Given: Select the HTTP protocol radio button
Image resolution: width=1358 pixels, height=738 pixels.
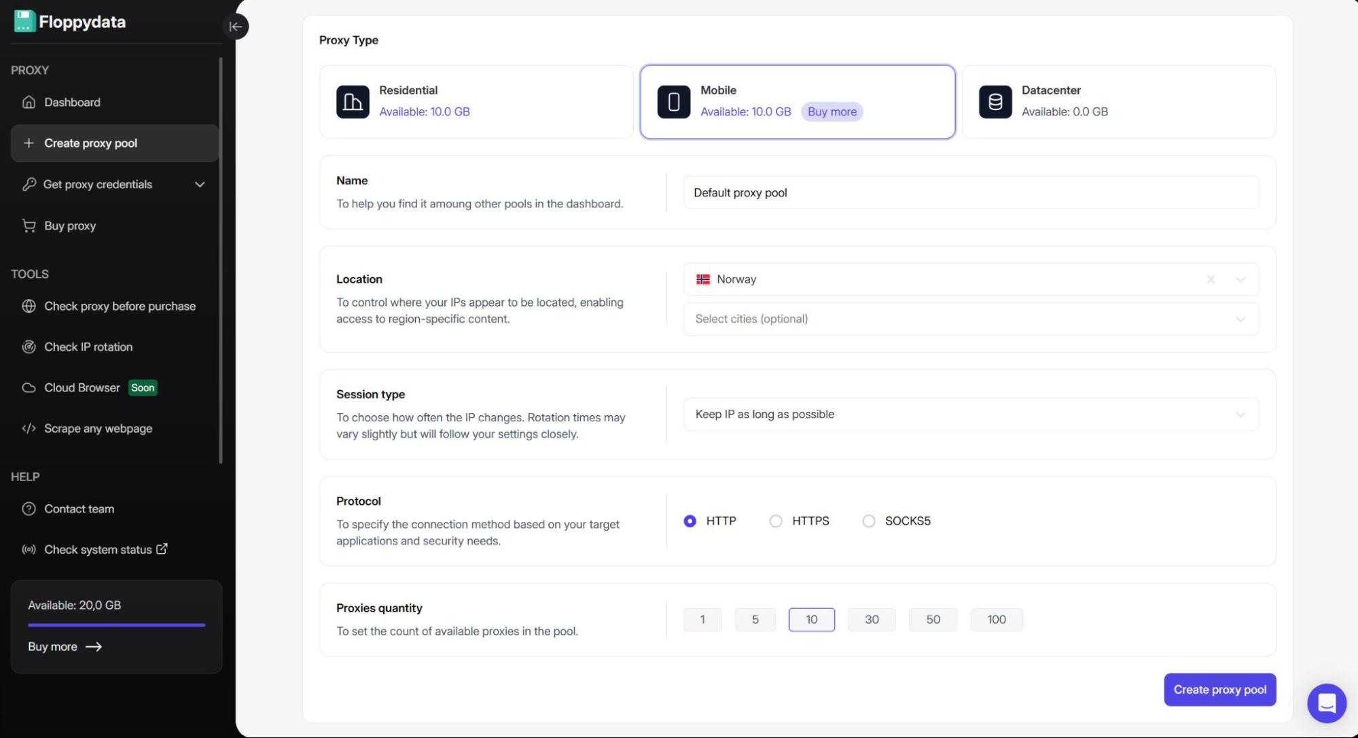Looking at the screenshot, I should [x=690, y=521].
